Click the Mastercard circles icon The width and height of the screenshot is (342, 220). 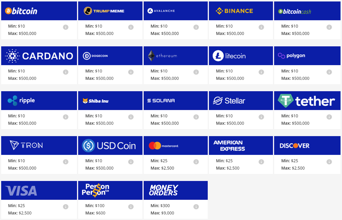tap(154, 145)
